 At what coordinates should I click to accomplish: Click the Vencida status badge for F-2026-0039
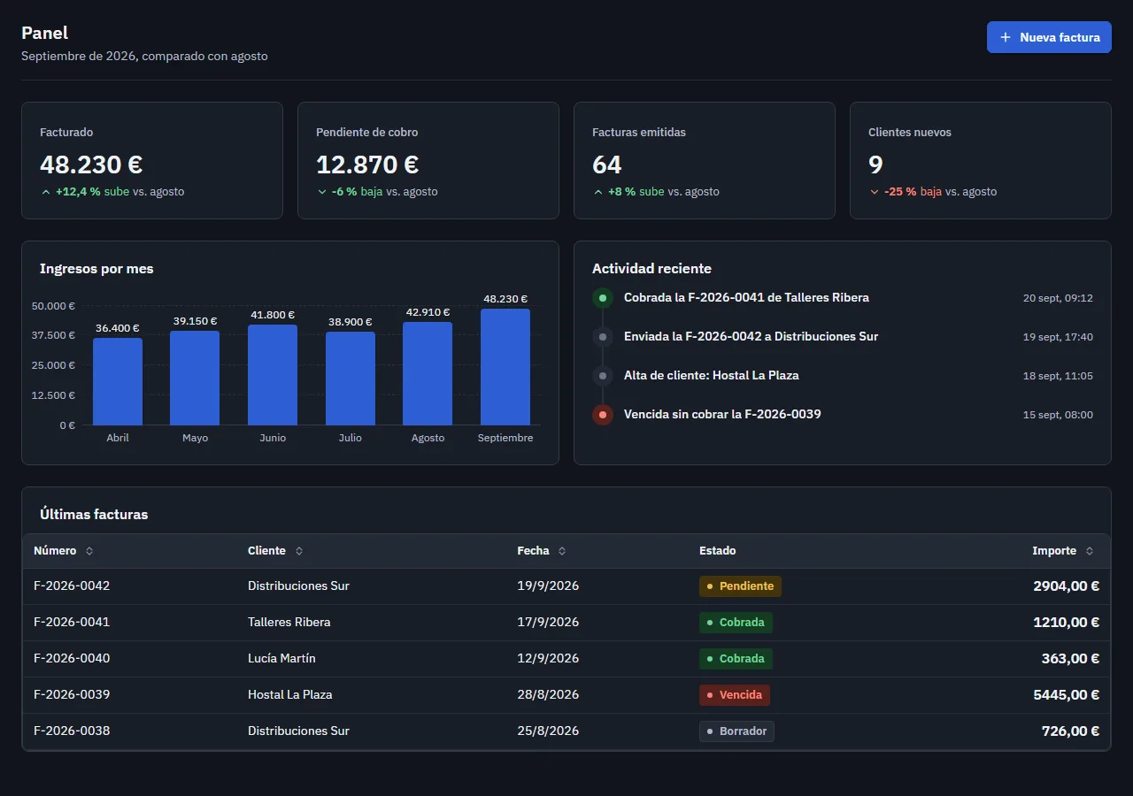click(735, 695)
